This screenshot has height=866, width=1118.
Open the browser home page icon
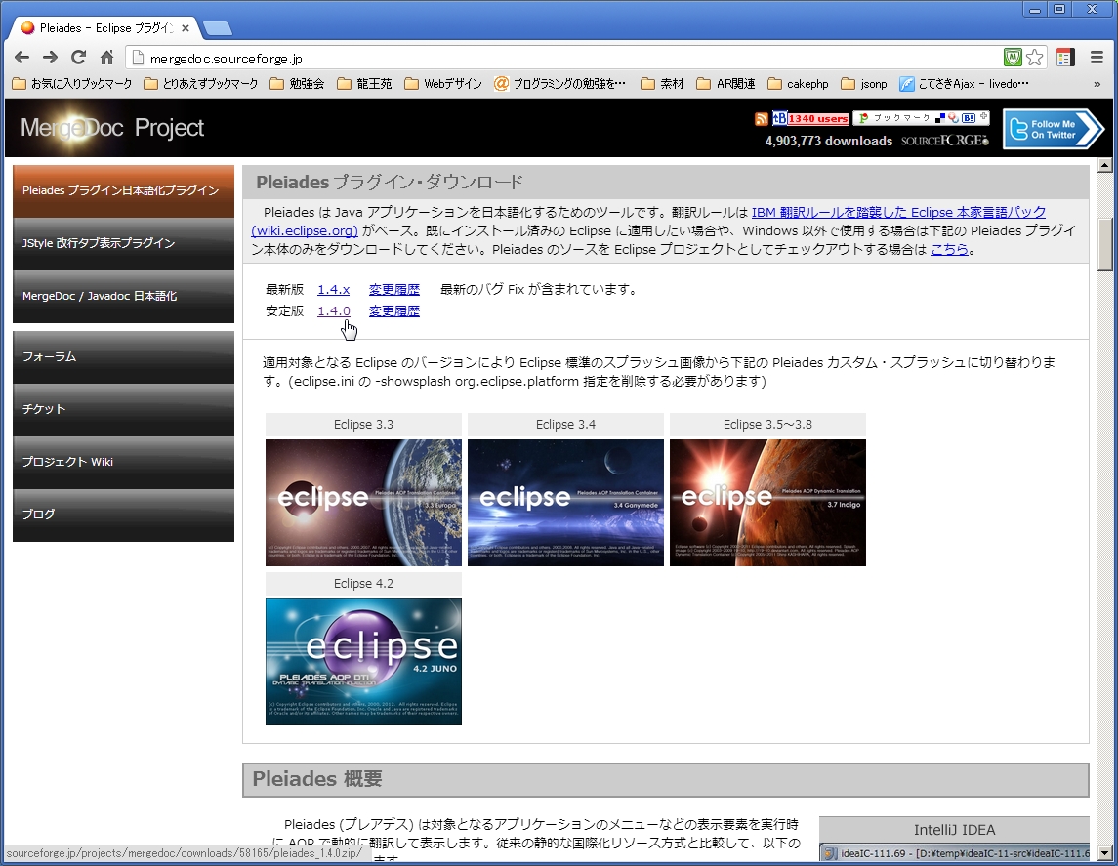[107, 58]
